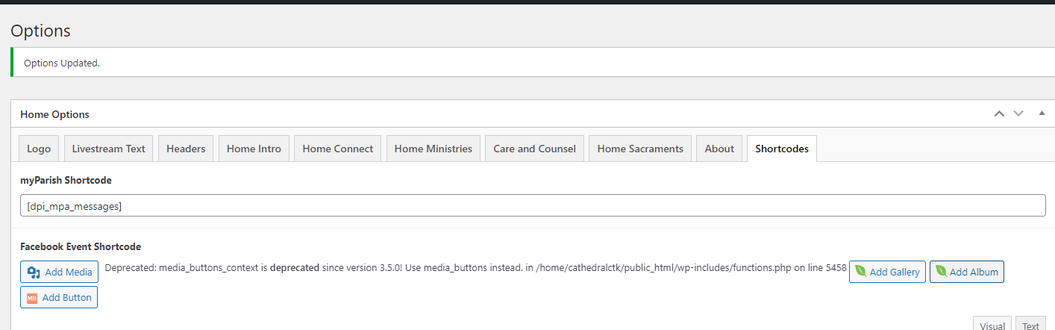The image size is (1055, 330).
Task: Open the Logo tab
Action: click(39, 149)
